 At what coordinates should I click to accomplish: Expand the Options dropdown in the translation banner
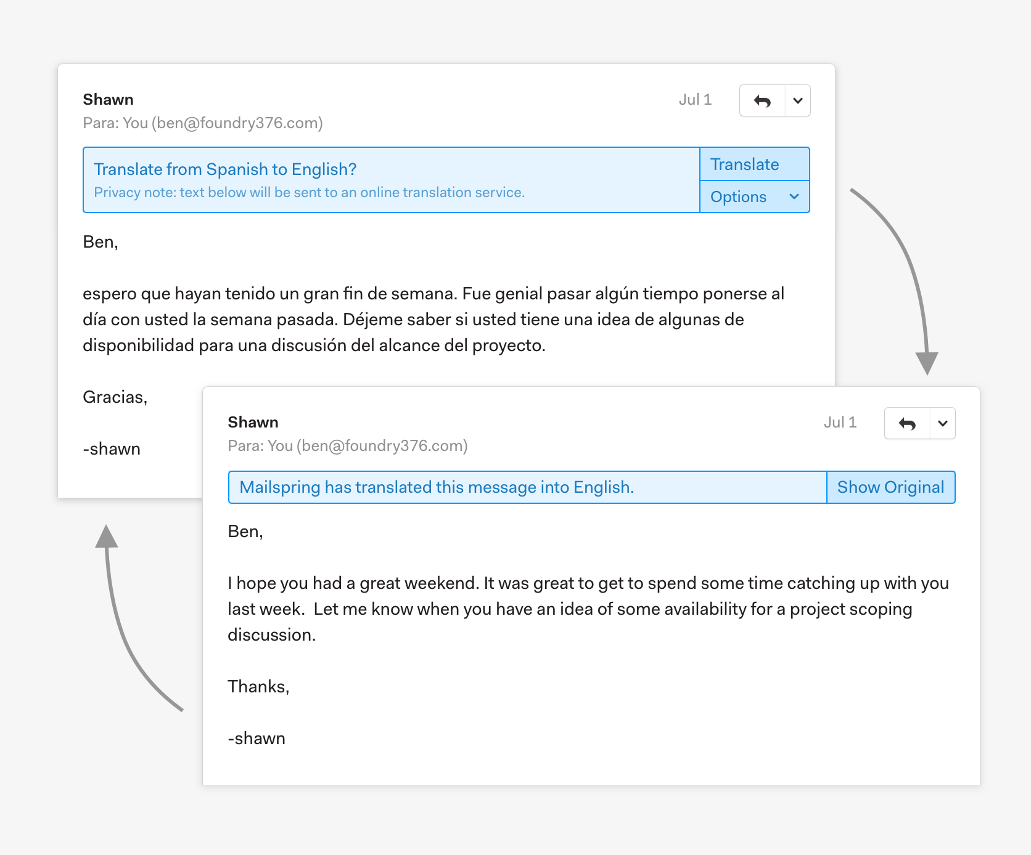pyautogui.click(x=754, y=197)
